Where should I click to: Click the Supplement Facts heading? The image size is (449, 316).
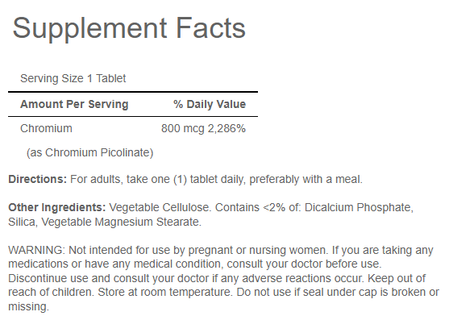point(129,29)
